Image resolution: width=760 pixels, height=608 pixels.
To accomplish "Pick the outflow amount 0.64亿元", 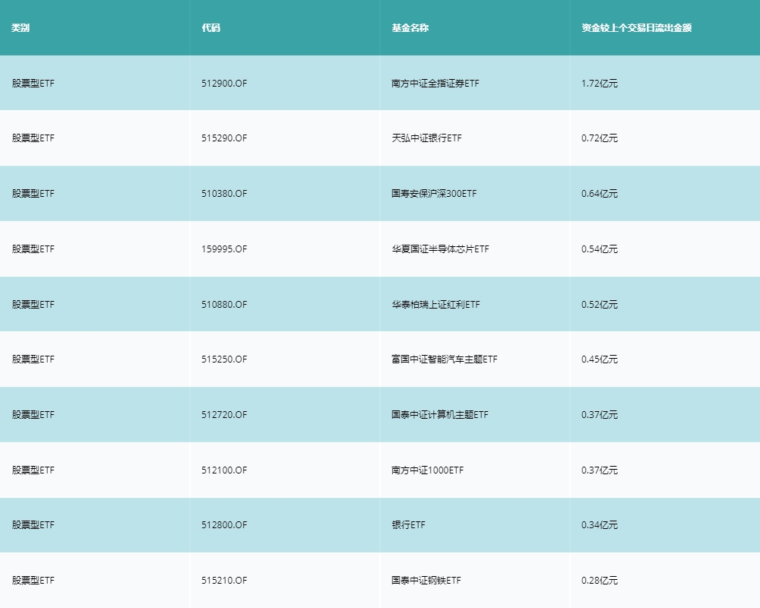I will click(600, 194).
